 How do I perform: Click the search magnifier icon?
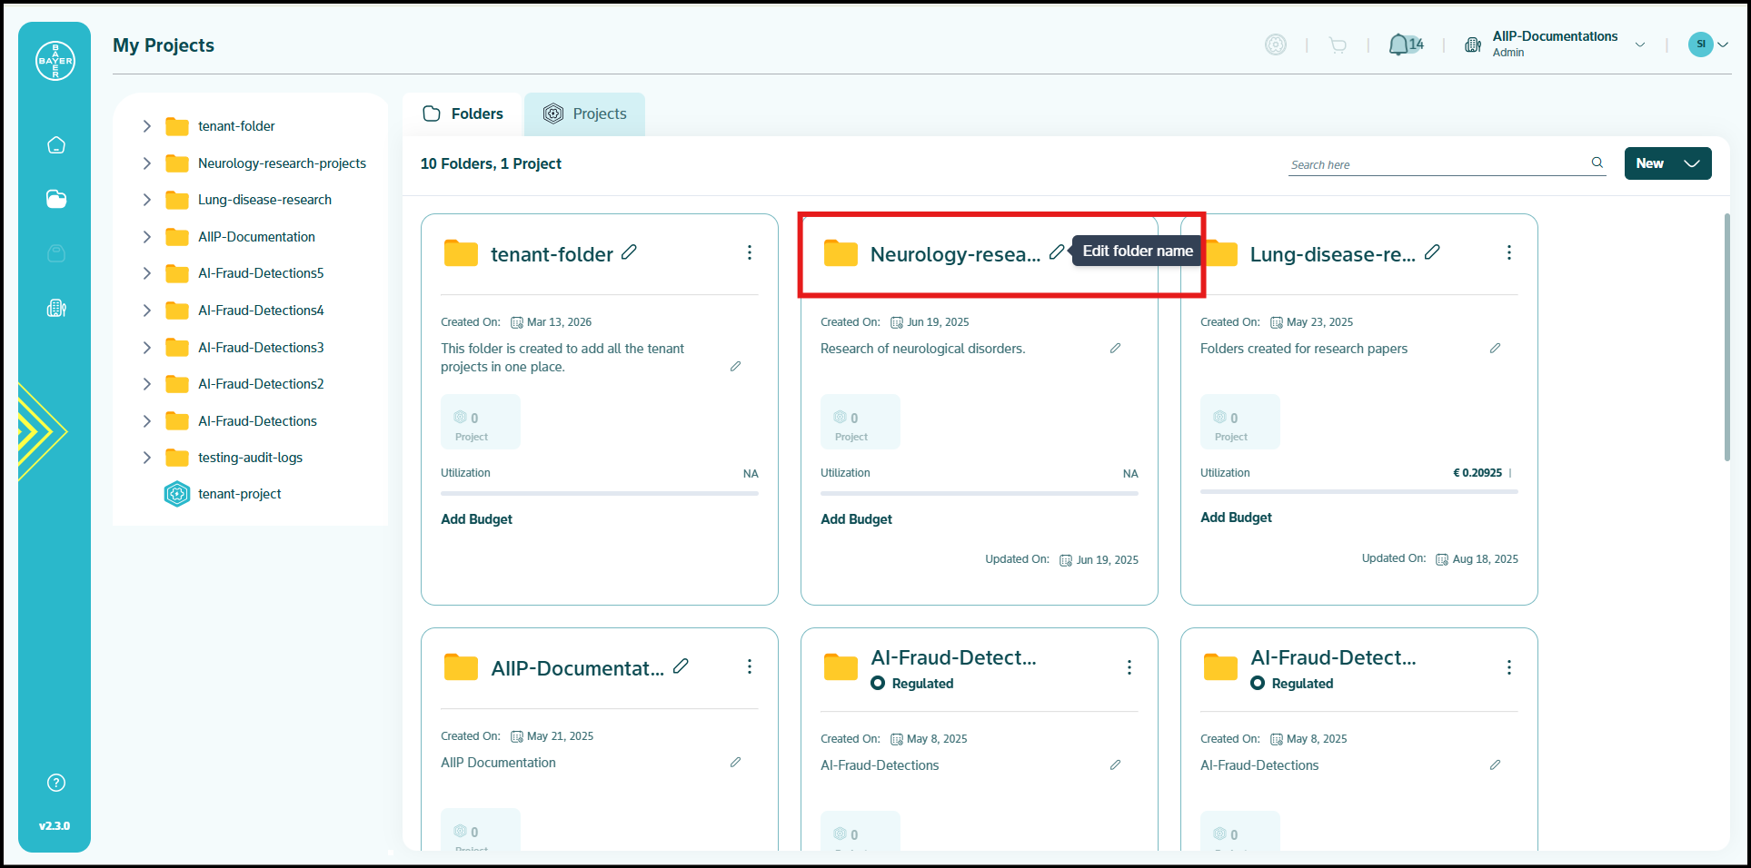point(1597,163)
